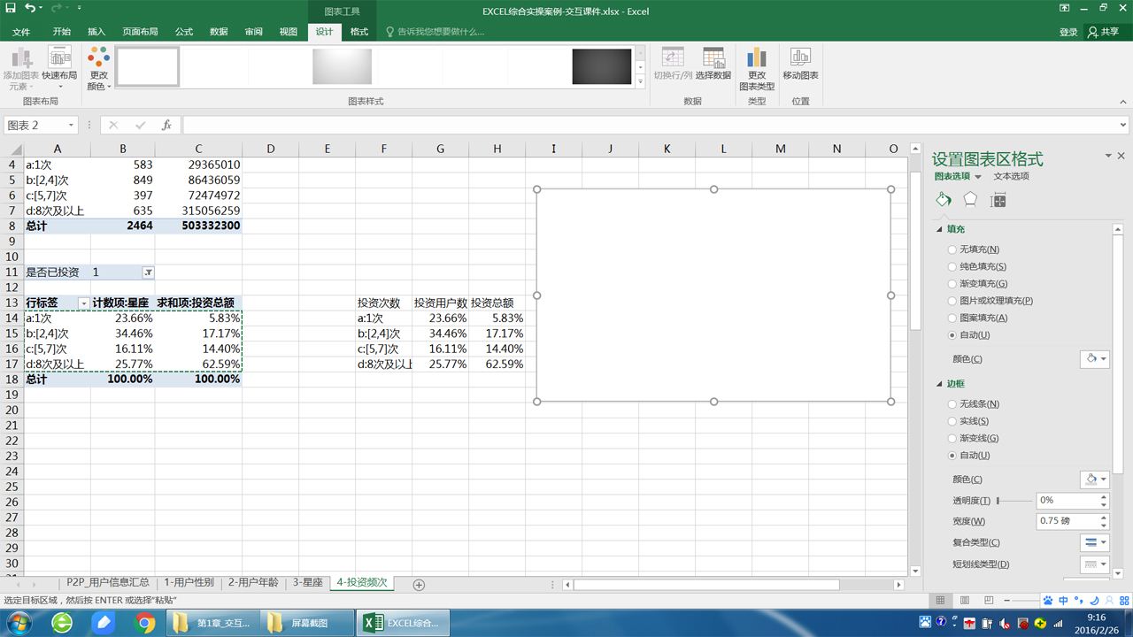Switch to page layout view in status bar
This screenshot has width=1133, height=637.
tap(965, 601)
